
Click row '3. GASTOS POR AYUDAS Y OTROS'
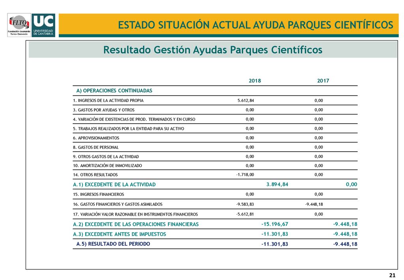[215, 110]
